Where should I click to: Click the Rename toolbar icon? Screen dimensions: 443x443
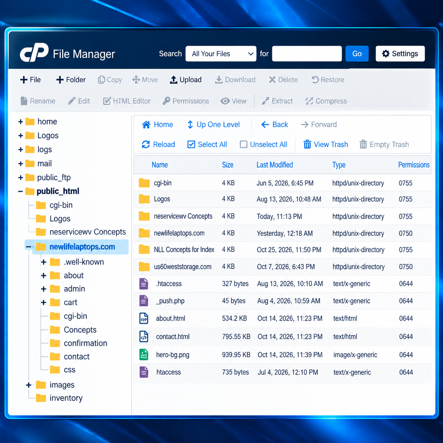tap(24, 101)
